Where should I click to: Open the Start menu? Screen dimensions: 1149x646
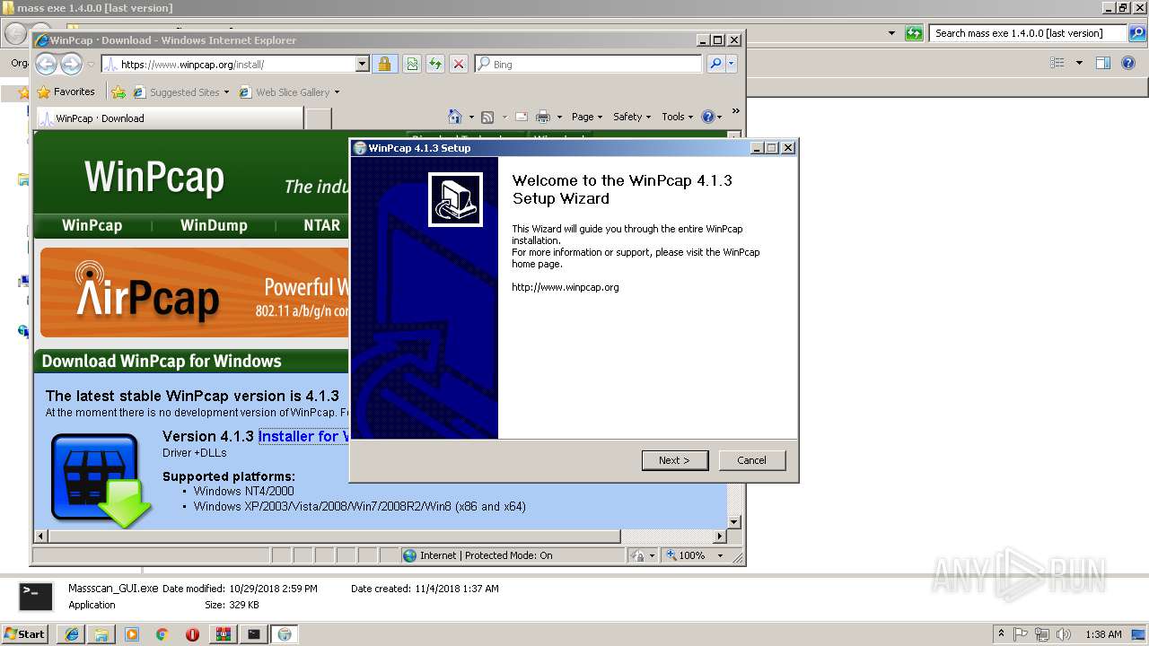pos(24,633)
